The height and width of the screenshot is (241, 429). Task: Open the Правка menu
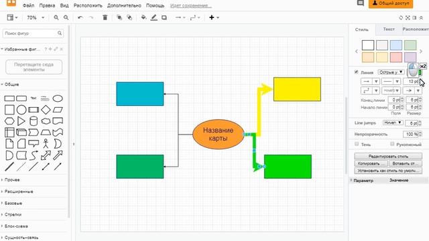[x=47, y=5]
